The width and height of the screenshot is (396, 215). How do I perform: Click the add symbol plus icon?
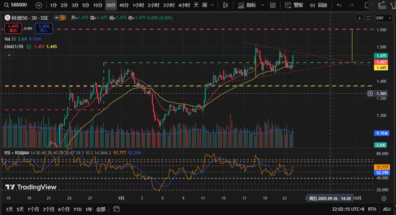[39, 5]
